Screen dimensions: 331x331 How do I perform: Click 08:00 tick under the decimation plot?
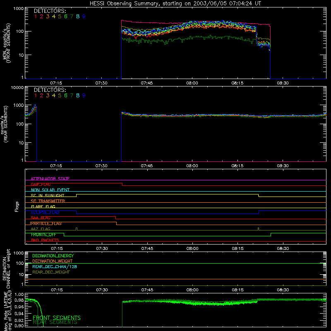point(192,290)
